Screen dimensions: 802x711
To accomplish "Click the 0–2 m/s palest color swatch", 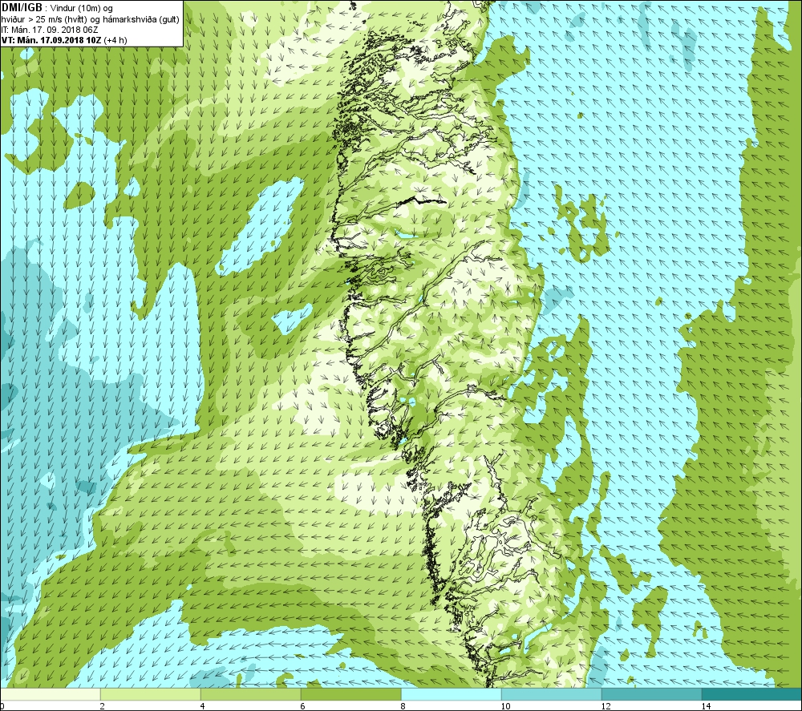I will tap(50, 694).
